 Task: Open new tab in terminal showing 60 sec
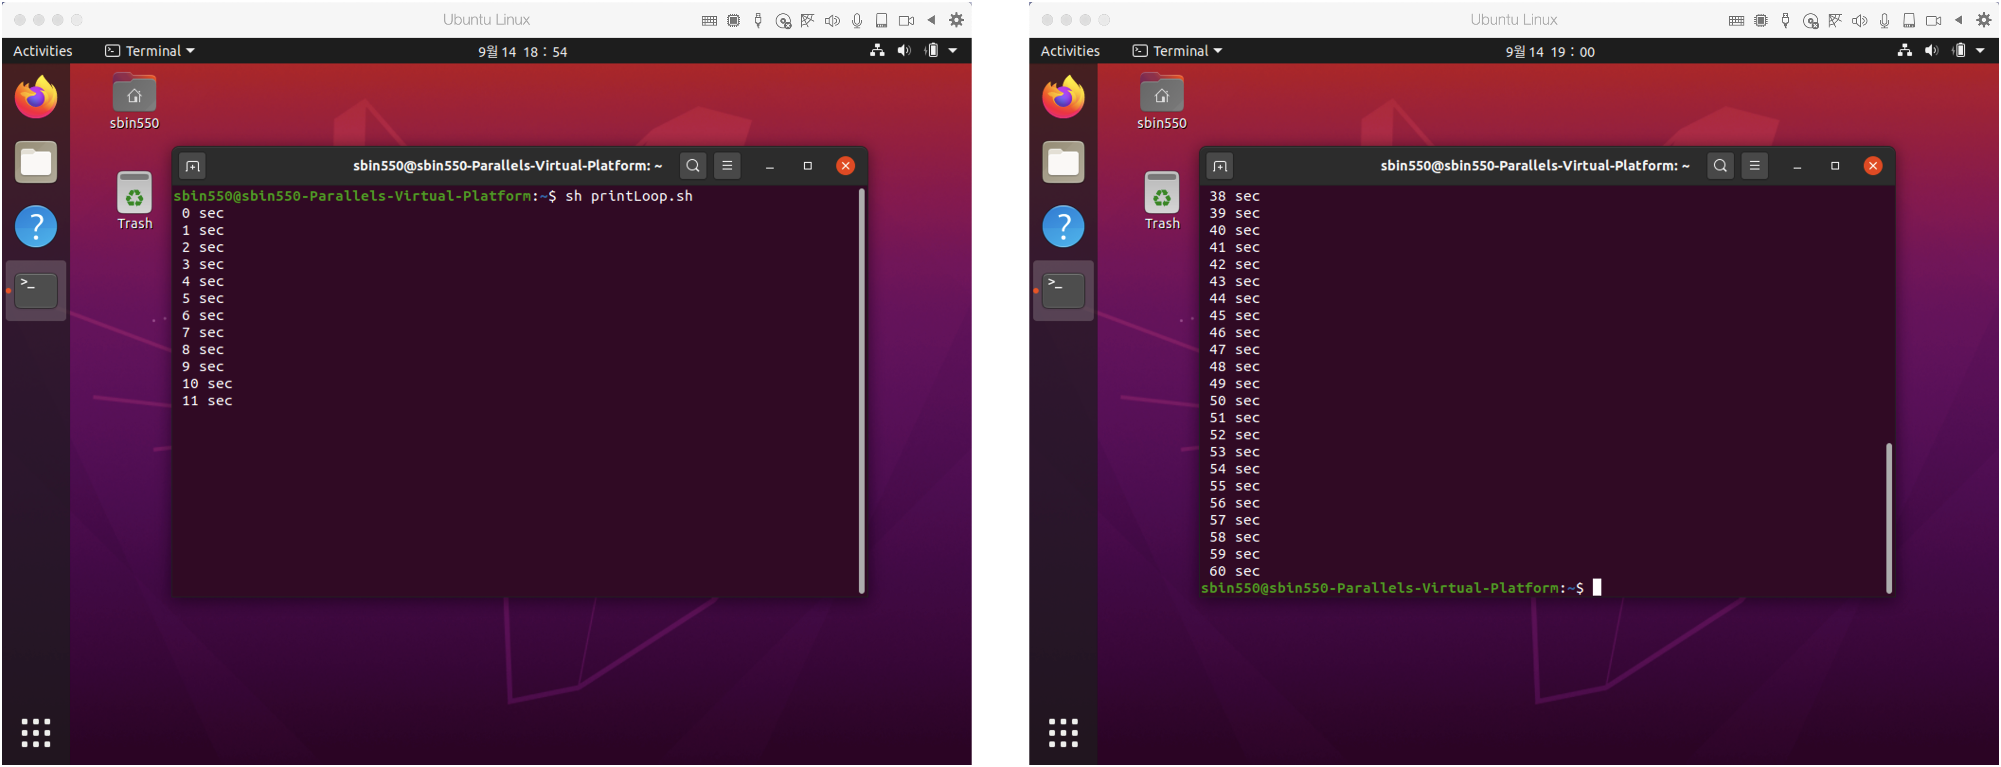1220,166
